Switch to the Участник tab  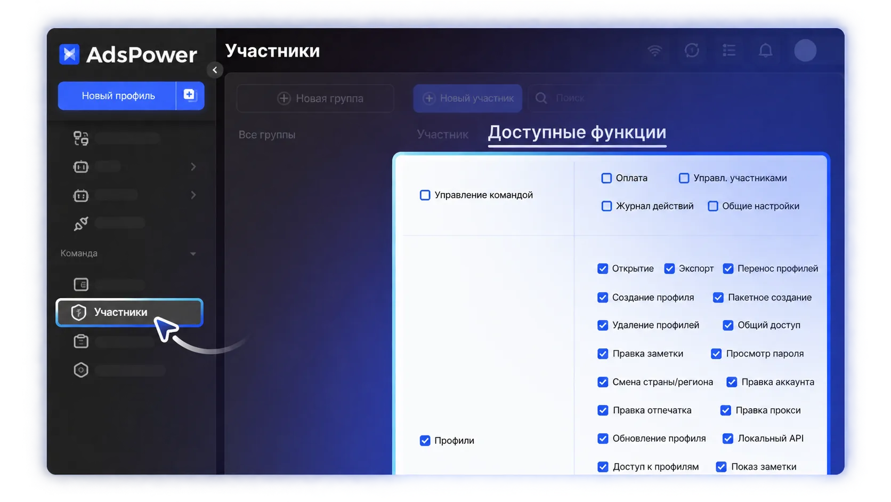[x=442, y=134]
